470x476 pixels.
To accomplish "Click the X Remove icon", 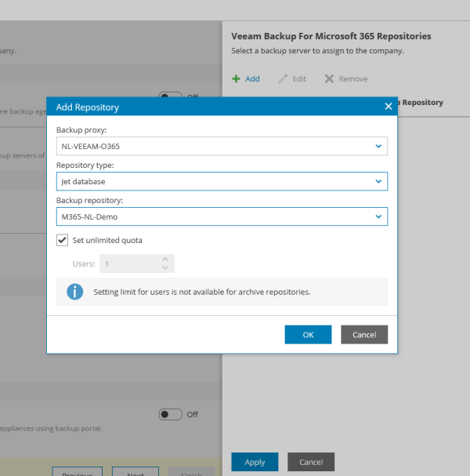I will tap(329, 79).
